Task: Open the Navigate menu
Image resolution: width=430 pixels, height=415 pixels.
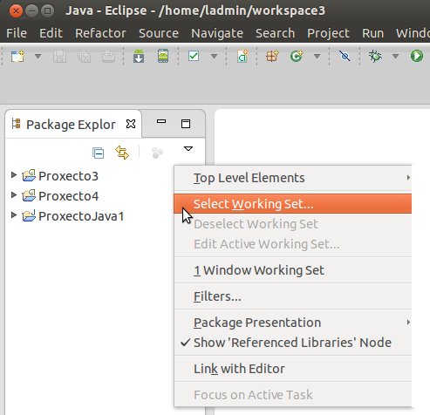Action: coord(217,33)
